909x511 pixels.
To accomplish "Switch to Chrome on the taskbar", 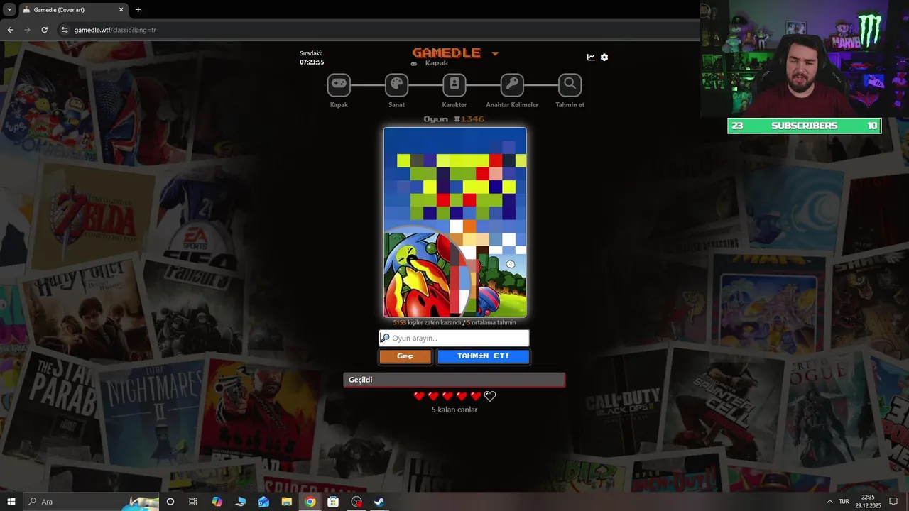I will (x=310, y=502).
